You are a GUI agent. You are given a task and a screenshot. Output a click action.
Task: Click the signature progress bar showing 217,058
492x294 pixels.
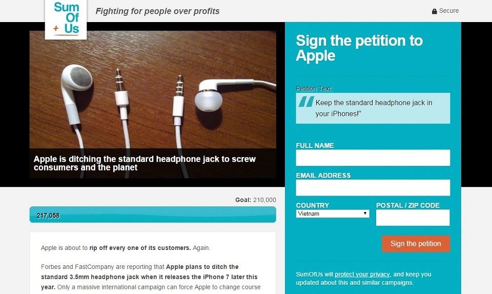[x=153, y=215]
